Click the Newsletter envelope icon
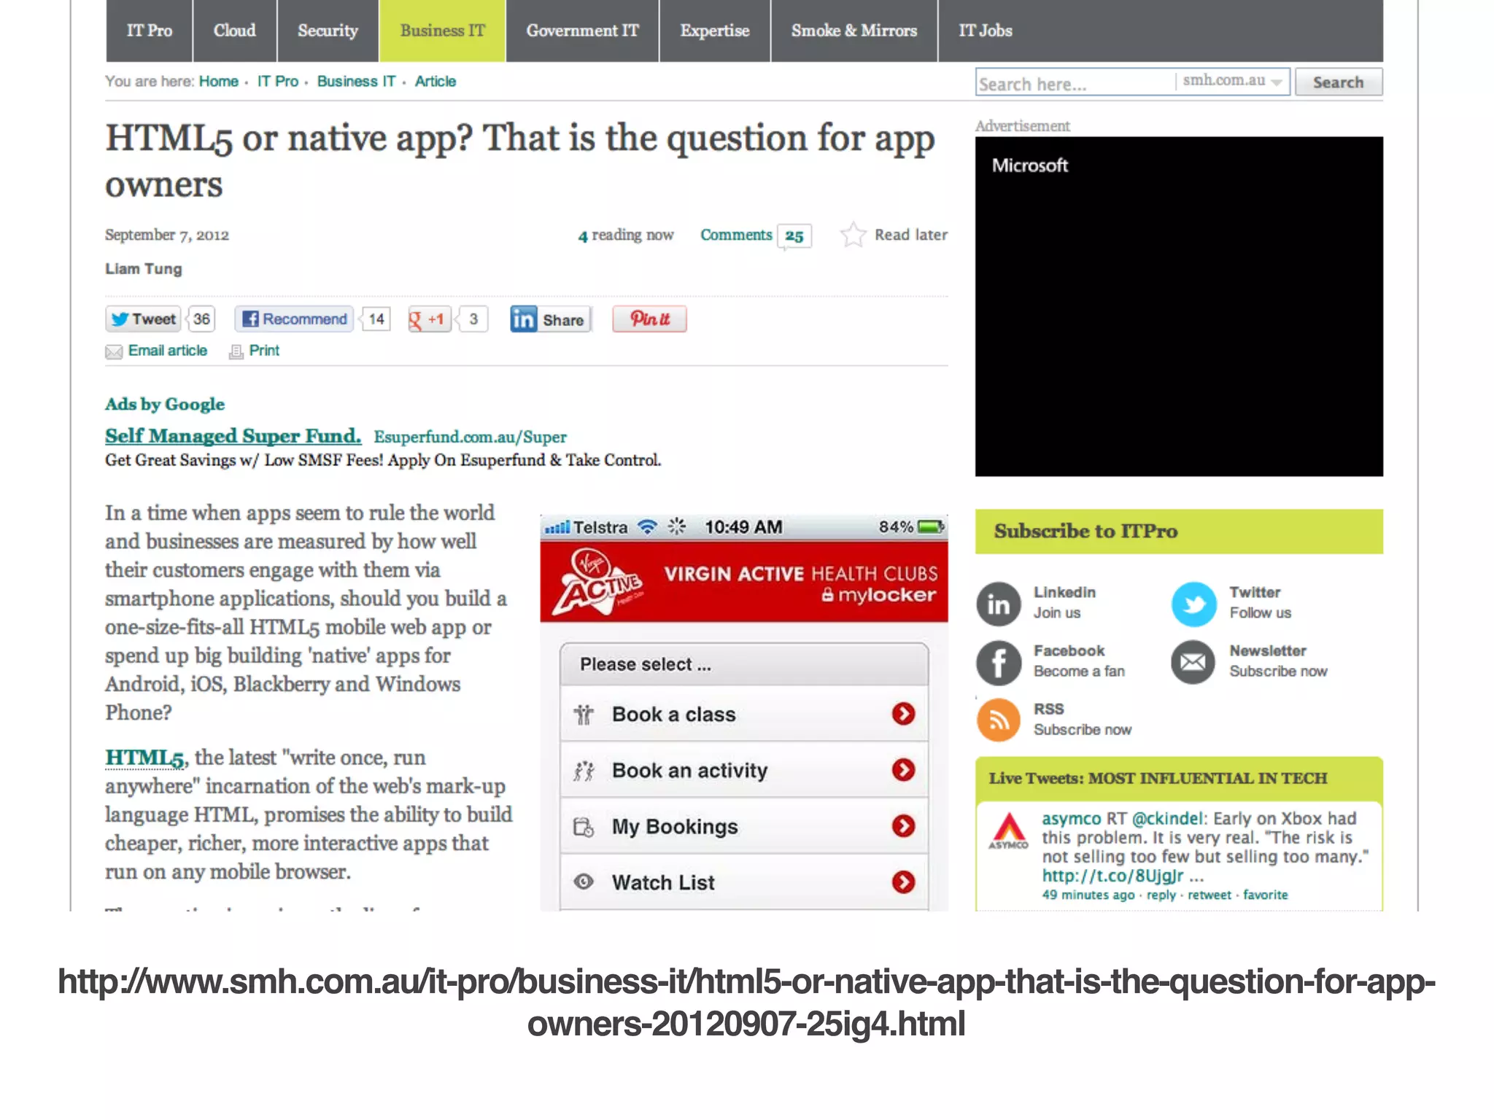The width and height of the screenshot is (1494, 1120). (x=1193, y=662)
